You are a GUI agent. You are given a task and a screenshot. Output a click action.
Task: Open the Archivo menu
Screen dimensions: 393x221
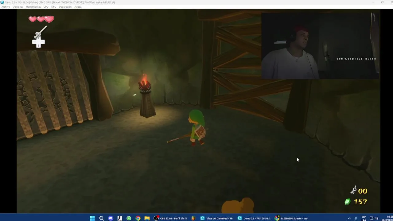coord(6,7)
